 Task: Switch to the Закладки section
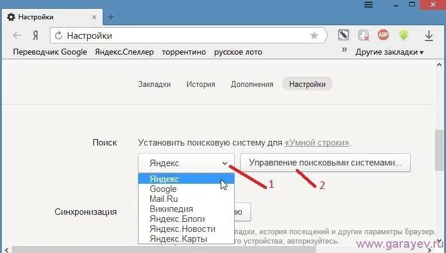point(154,85)
